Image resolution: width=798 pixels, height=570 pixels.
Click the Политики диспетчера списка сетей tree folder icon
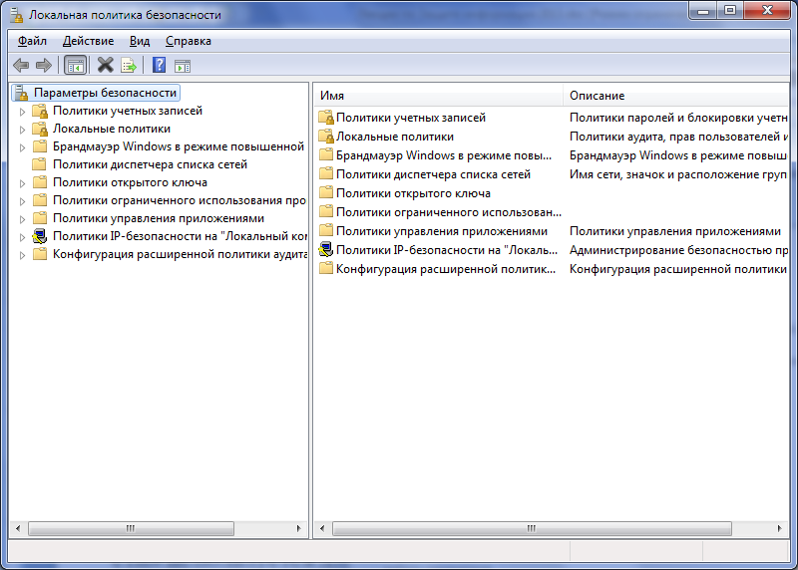pos(40,164)
